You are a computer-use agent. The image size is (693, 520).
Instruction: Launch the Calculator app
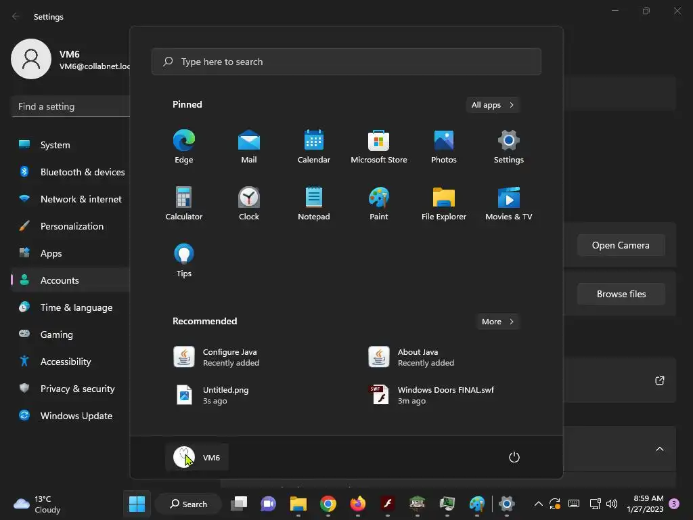(184, 203)
